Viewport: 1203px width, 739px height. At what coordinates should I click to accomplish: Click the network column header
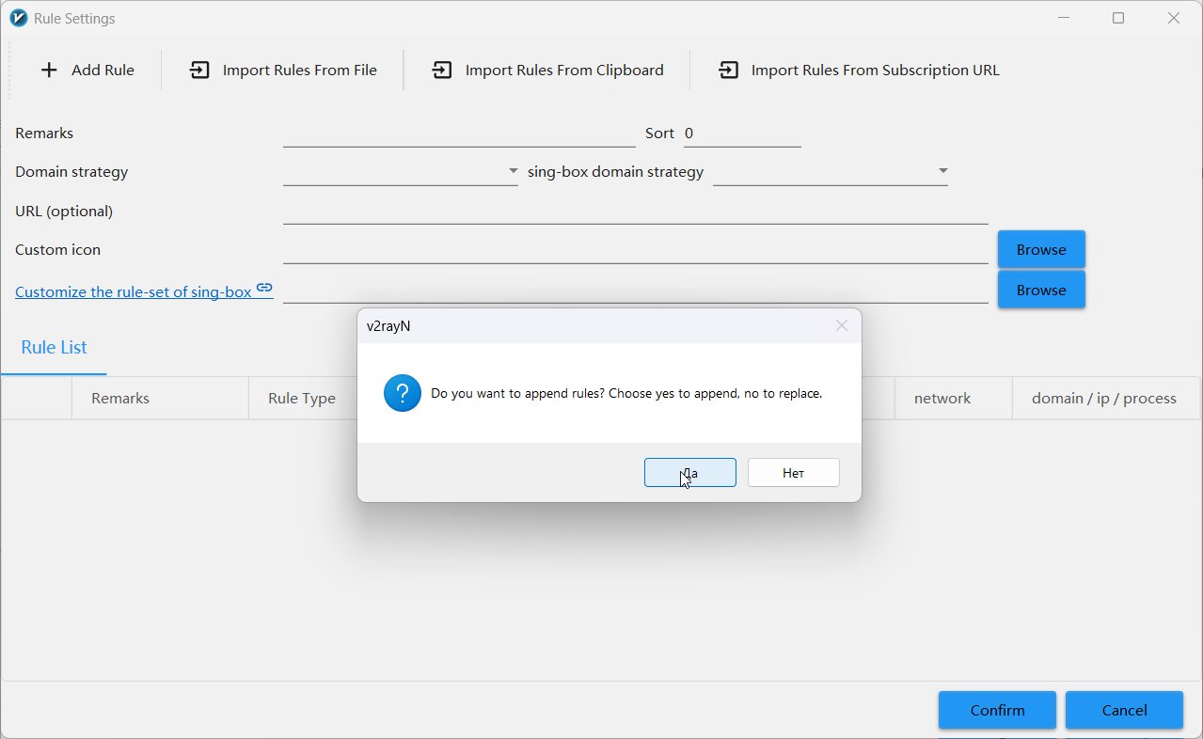click(x=954, y=399)
